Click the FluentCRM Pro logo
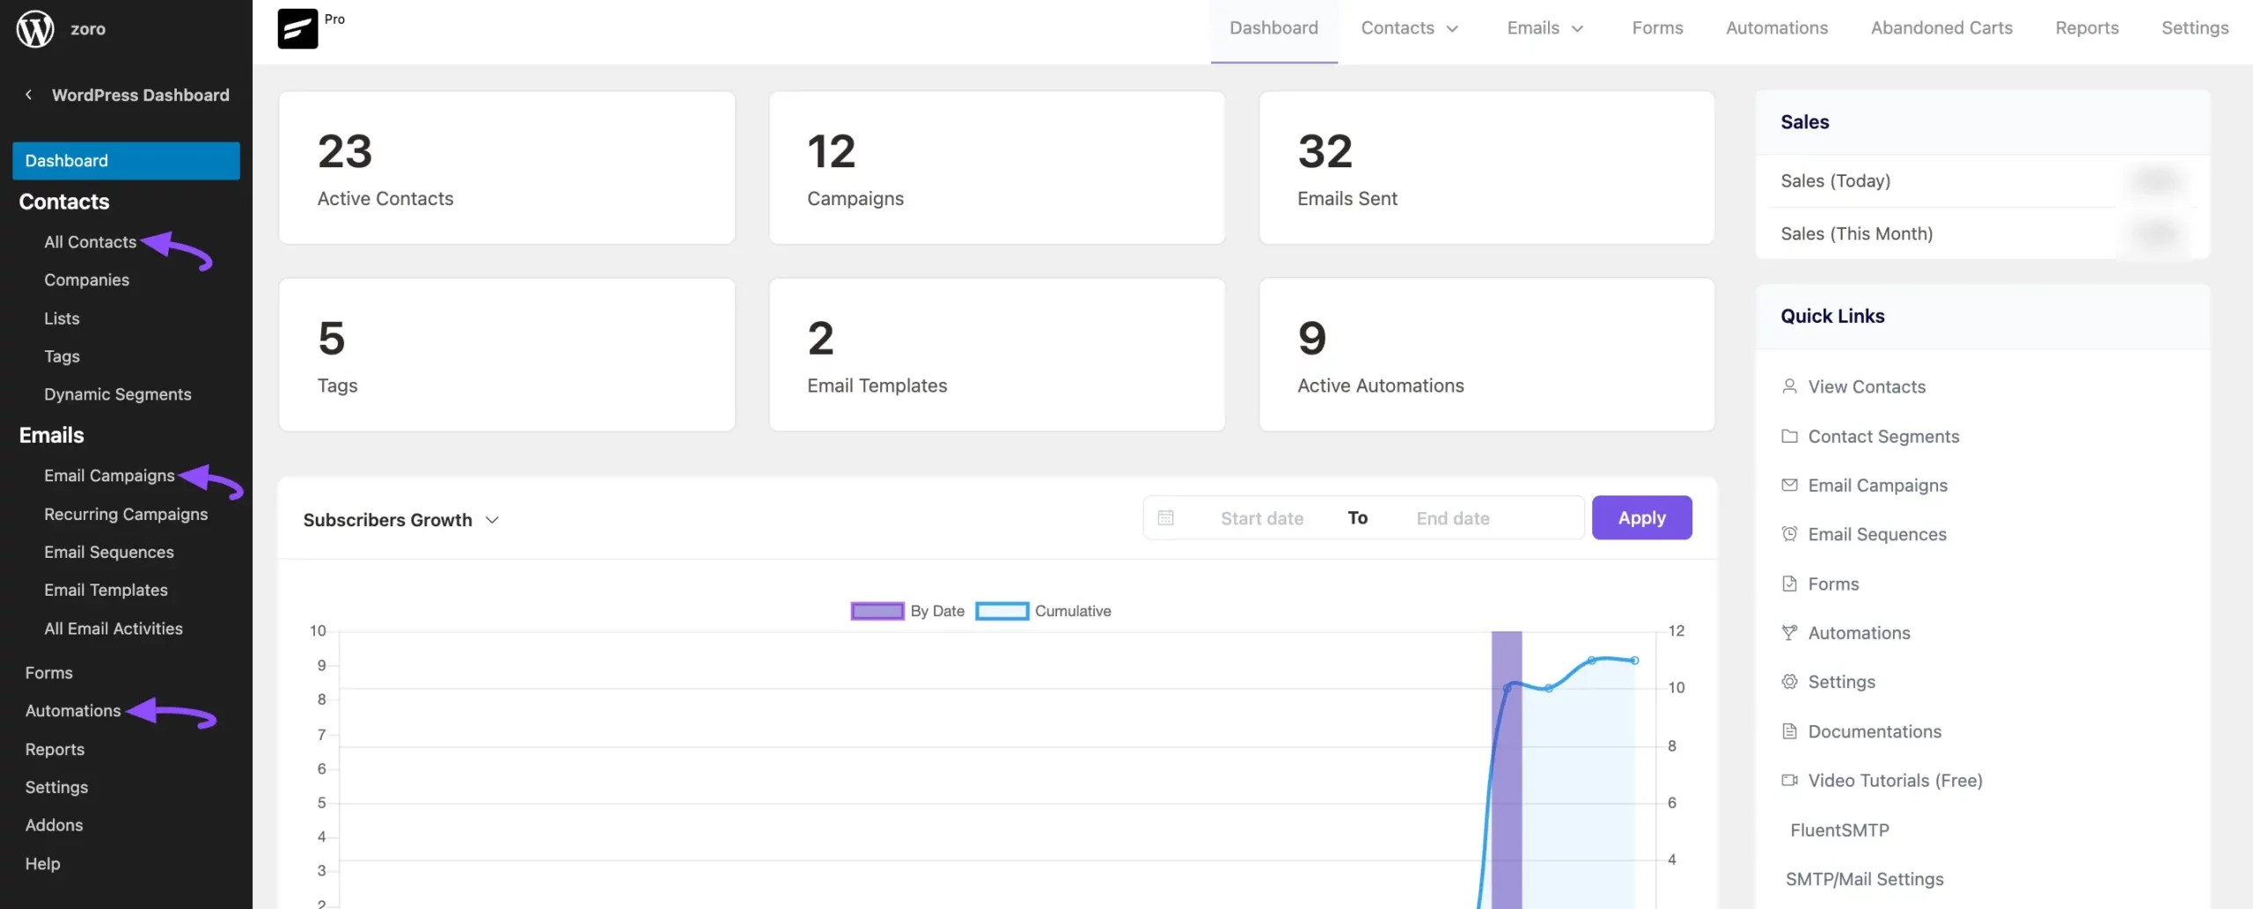This screenshot has width=2253, height=909. 297,28
